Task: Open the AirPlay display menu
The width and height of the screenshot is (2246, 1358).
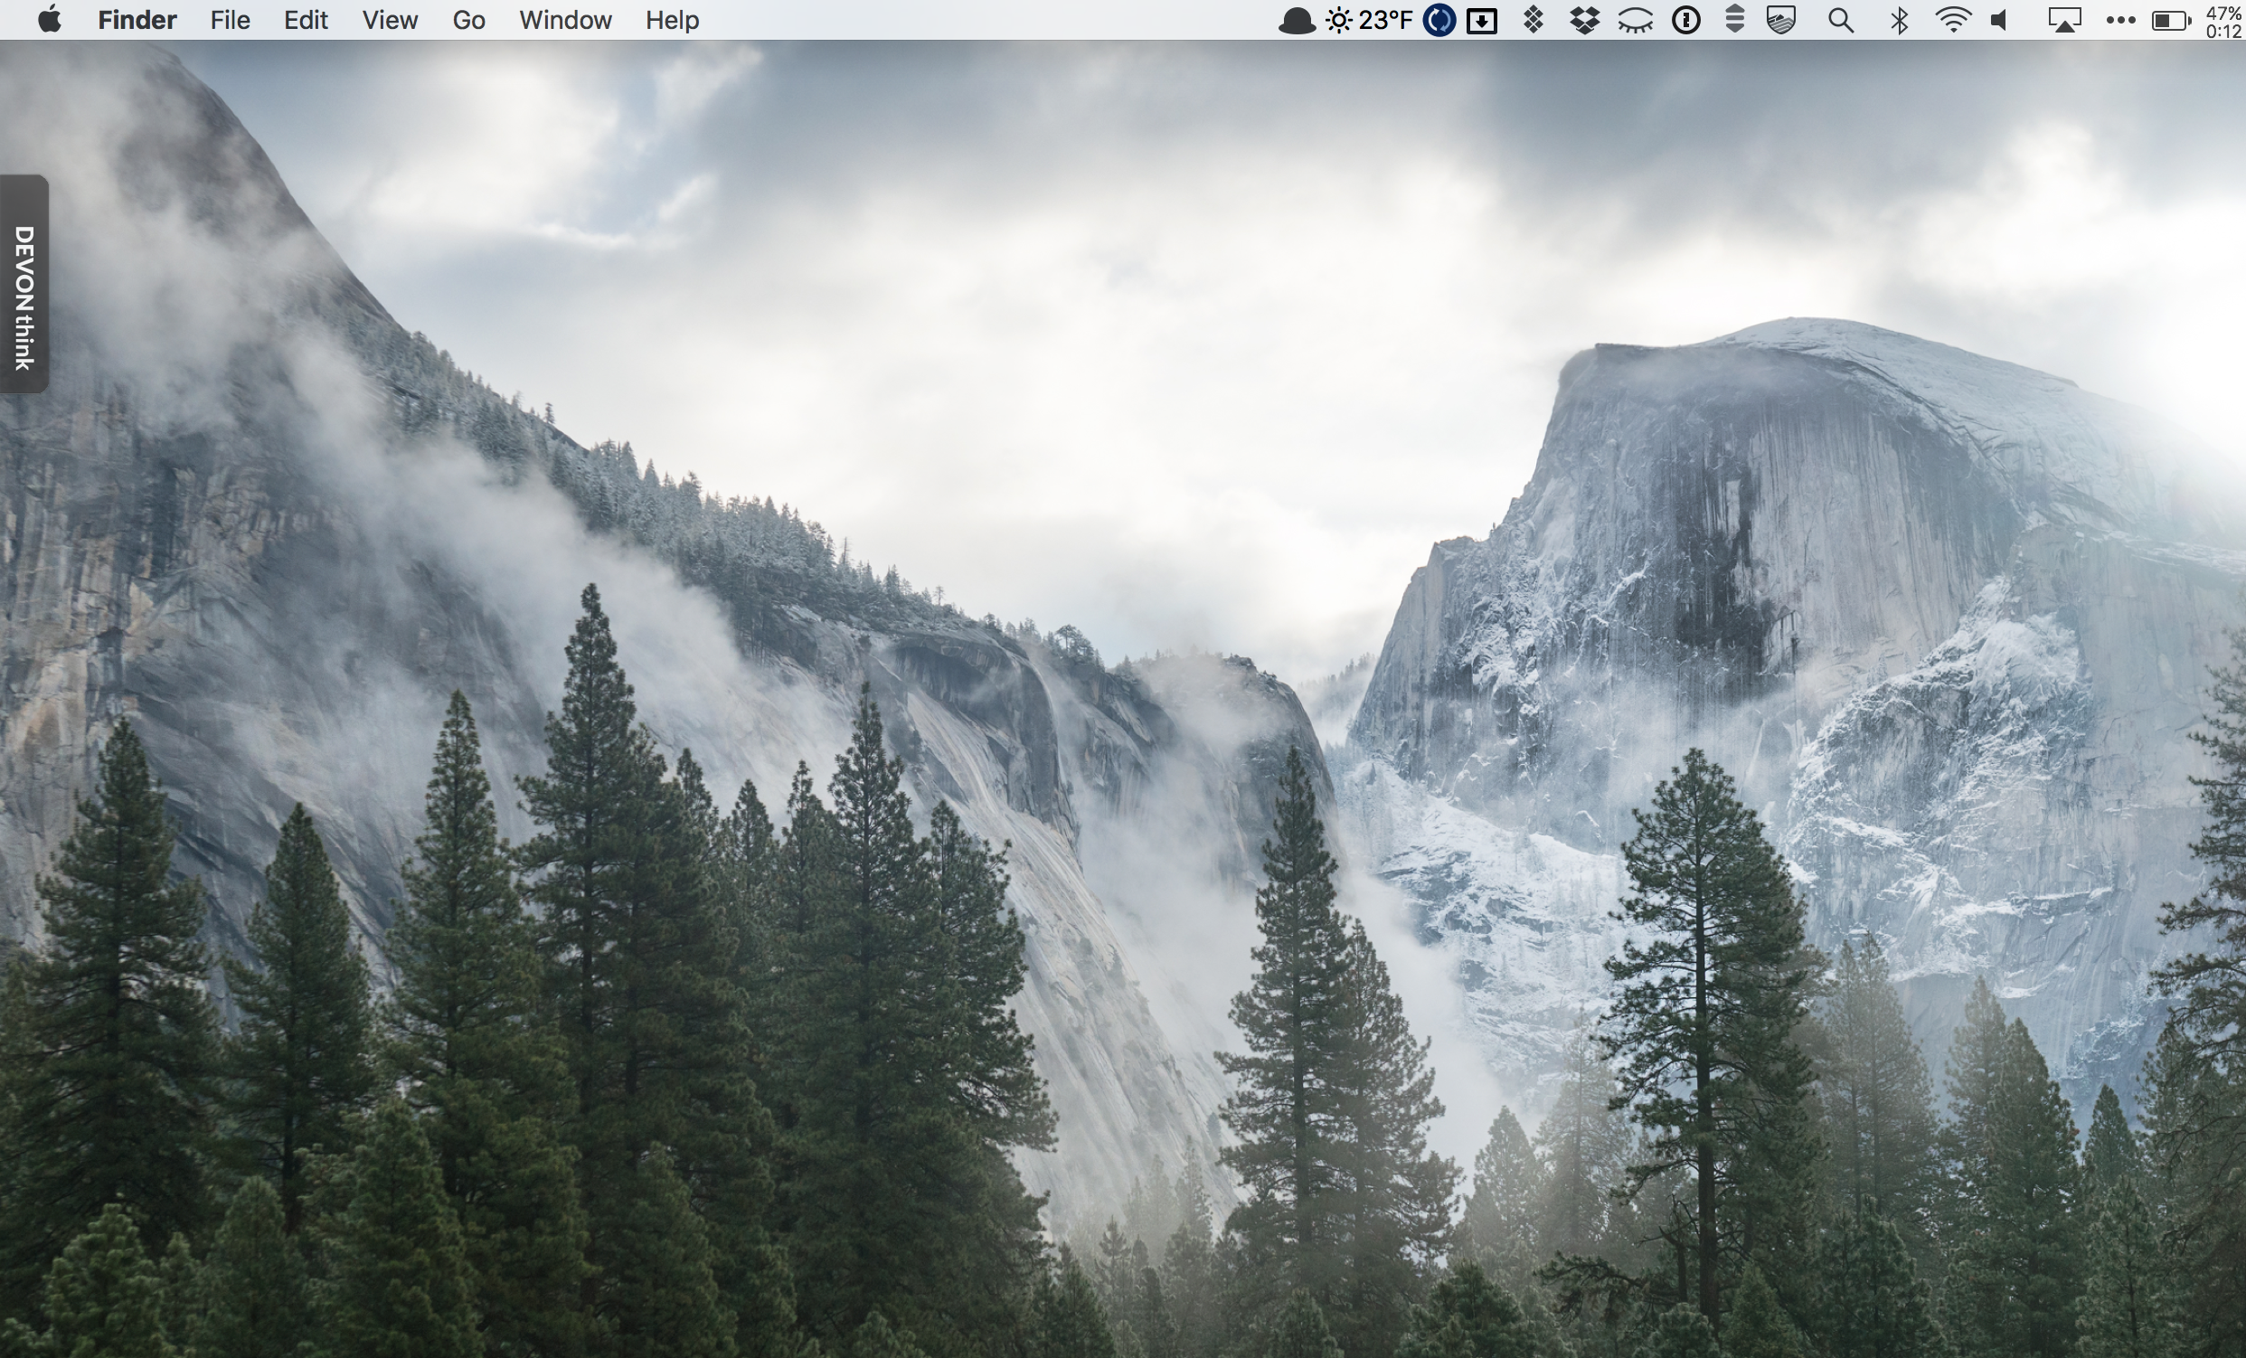Action: 2063,20
